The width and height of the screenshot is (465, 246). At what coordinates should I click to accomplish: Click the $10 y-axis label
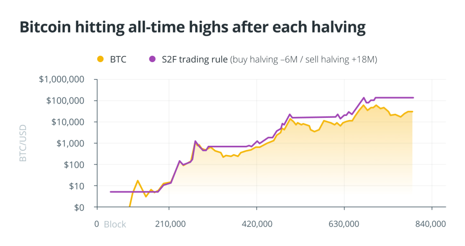tap(74, 186)
